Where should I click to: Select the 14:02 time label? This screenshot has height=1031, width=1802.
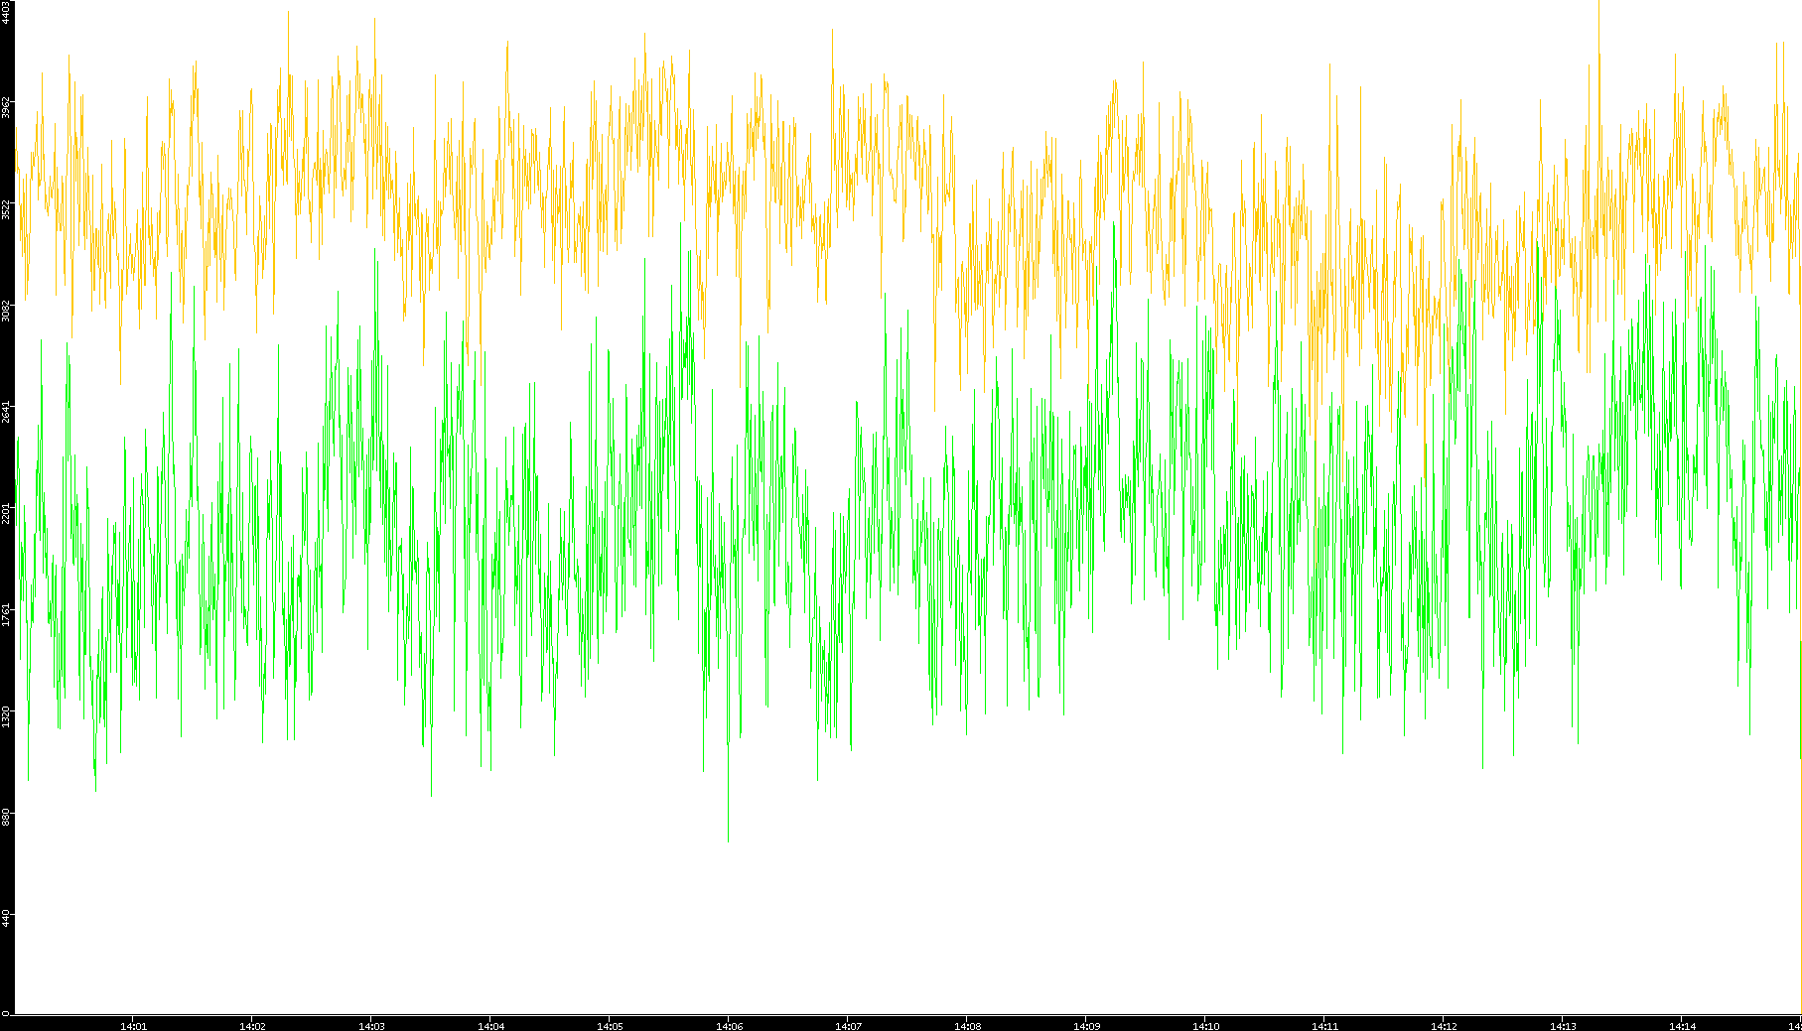click(252, 1026)
